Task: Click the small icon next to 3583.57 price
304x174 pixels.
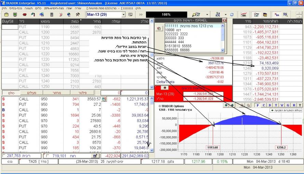Action: point(104,99)
